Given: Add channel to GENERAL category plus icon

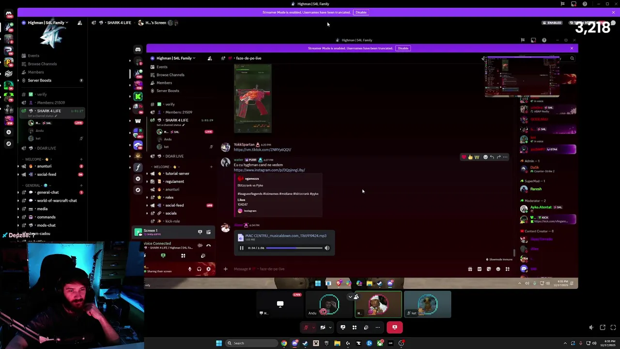Looking at the screenshot, I should [x=81, y=186].
